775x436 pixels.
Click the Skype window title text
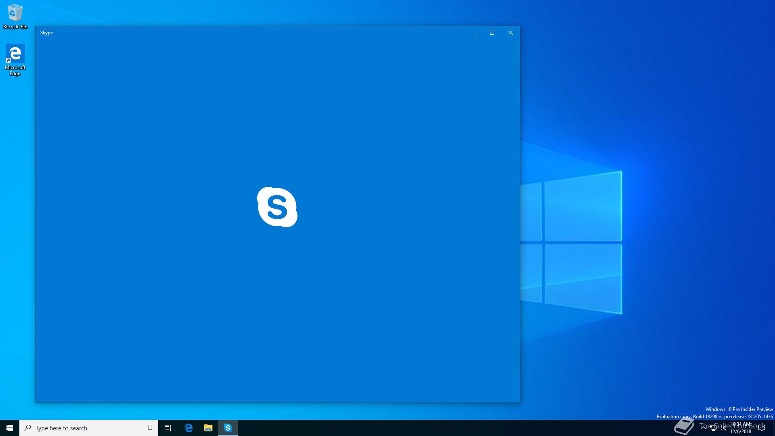point(46,33)
